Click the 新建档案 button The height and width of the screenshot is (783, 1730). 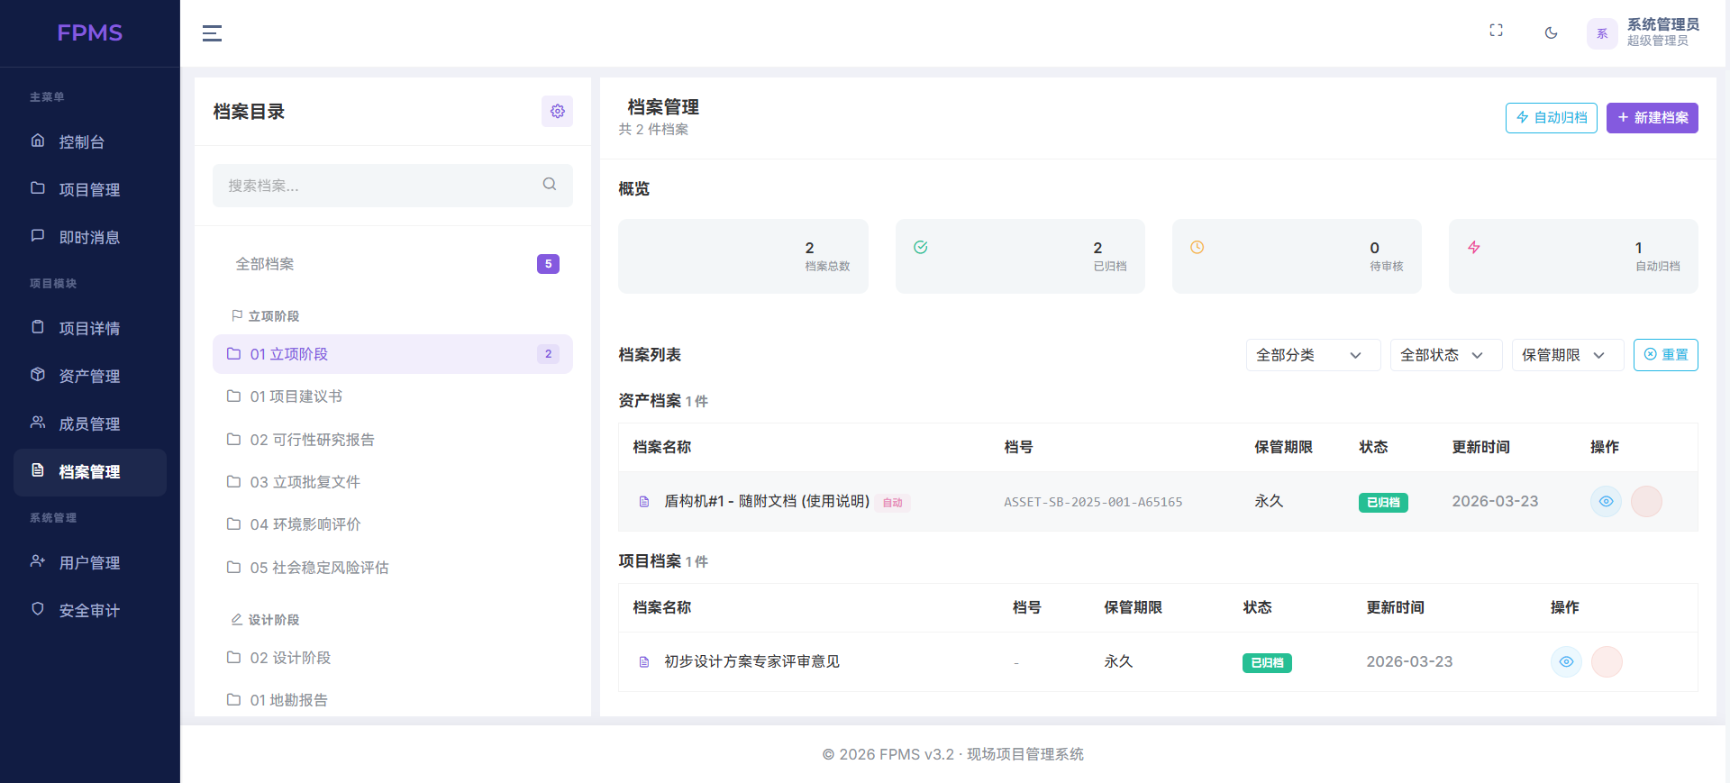tap(1652, 118)
